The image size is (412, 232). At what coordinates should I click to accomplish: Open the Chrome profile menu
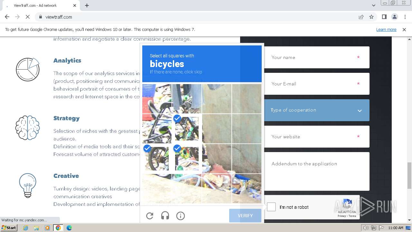(x=394, y=17)
